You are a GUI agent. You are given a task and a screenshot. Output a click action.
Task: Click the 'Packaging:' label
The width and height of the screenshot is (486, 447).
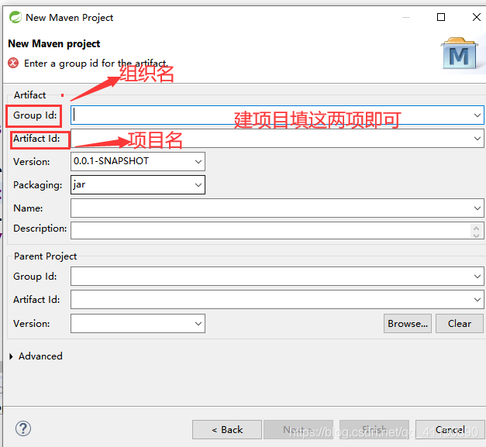37,185
